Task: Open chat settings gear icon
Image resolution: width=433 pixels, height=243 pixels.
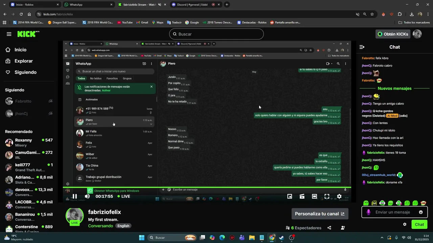Action: coord(405,224)
